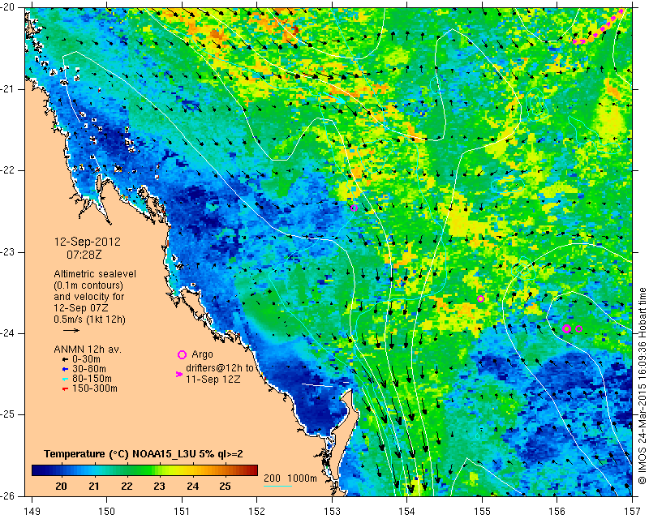This screenshot has width=649, height=519.
Task: Click the longitude axis label "149"
Action: 32,512
